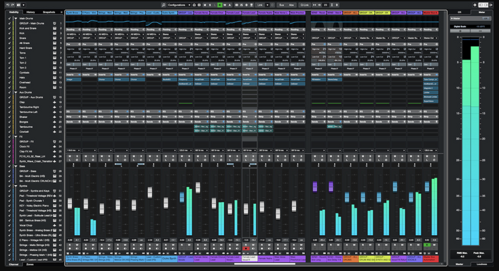Switch to the Snapshots tab

pos(49,12)
